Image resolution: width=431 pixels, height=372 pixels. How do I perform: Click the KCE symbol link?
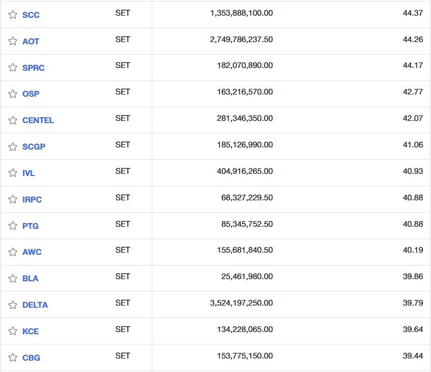coord(31,332)
